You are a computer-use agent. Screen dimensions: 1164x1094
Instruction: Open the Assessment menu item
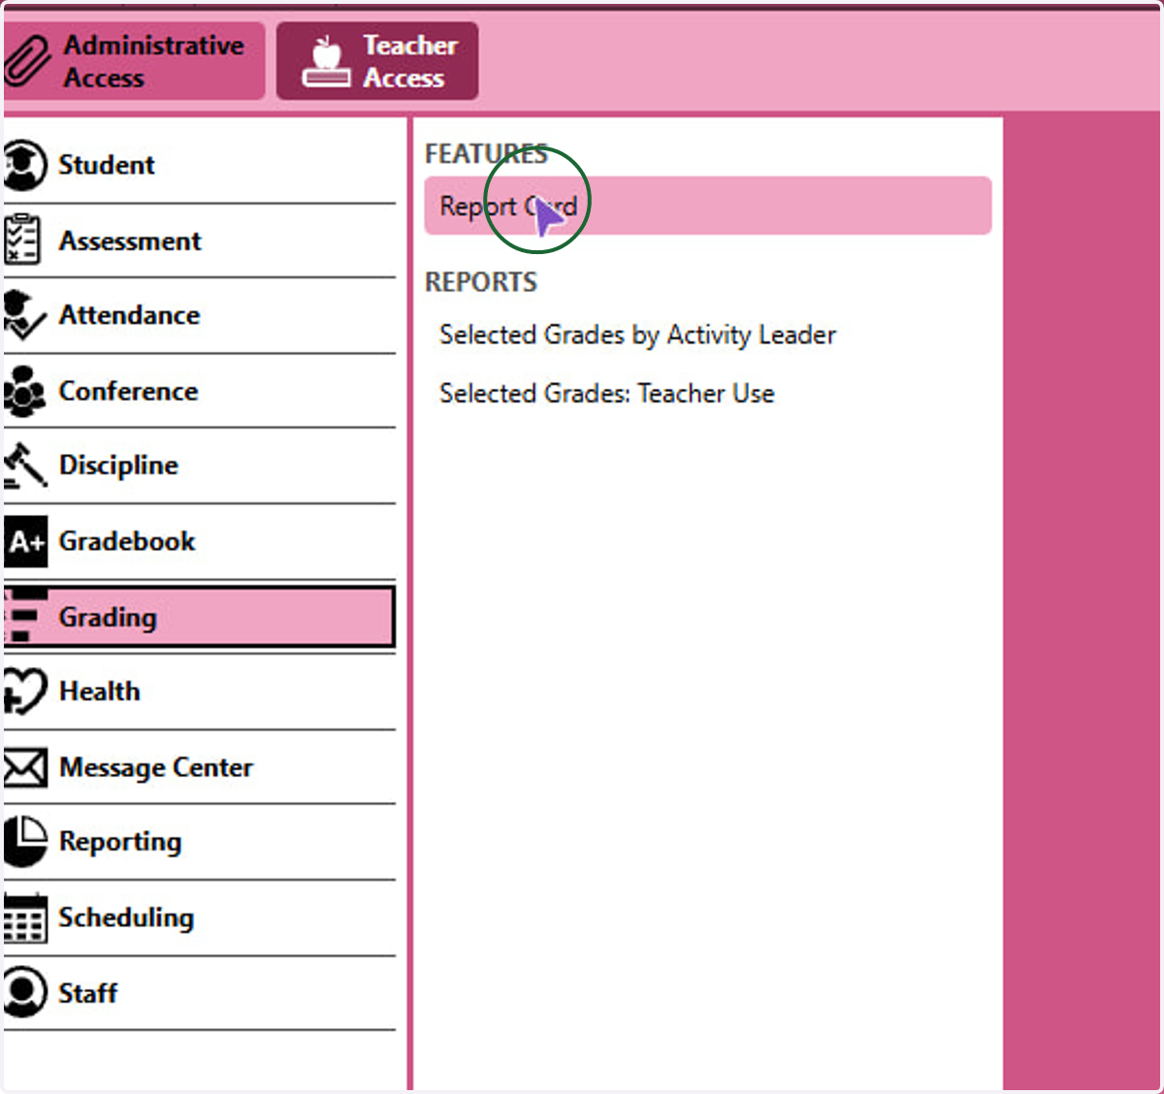point(200,241)
